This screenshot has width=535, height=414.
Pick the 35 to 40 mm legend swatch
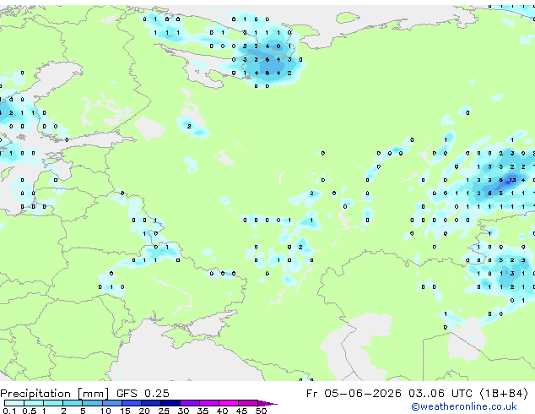(208, 403)
